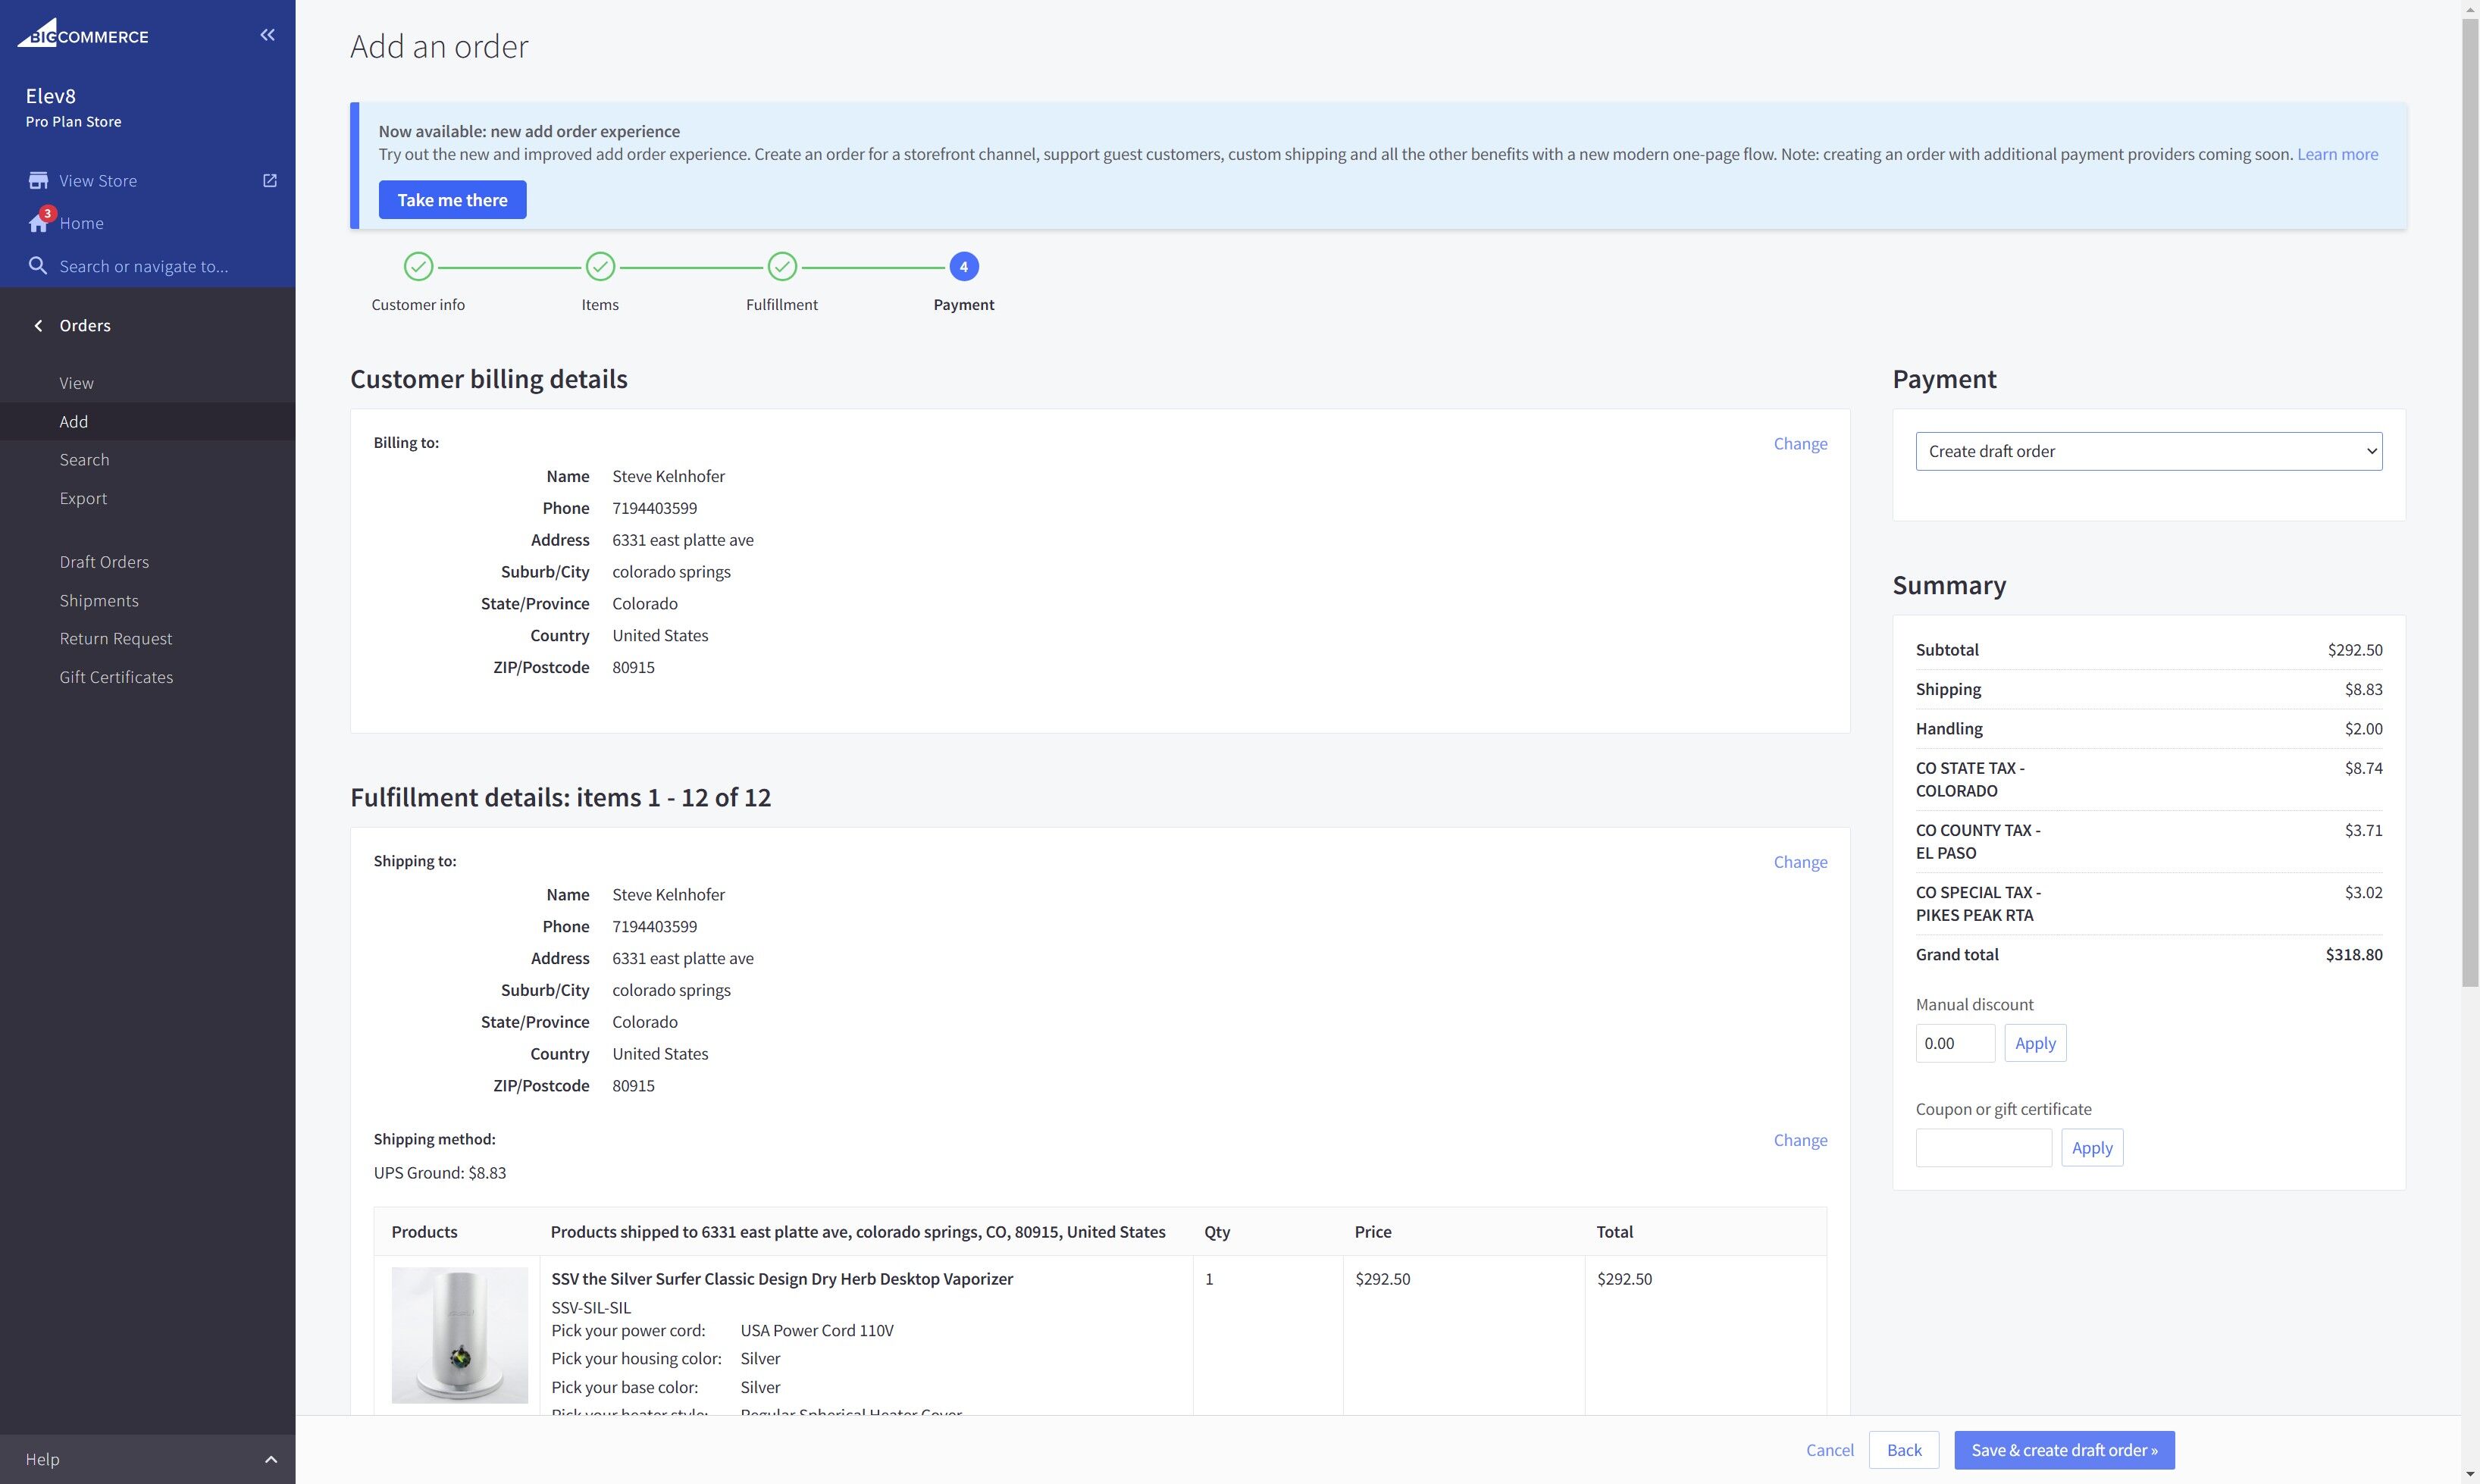
Task: Click the Manual discount input field
Action: (x=1954, y=1043)
